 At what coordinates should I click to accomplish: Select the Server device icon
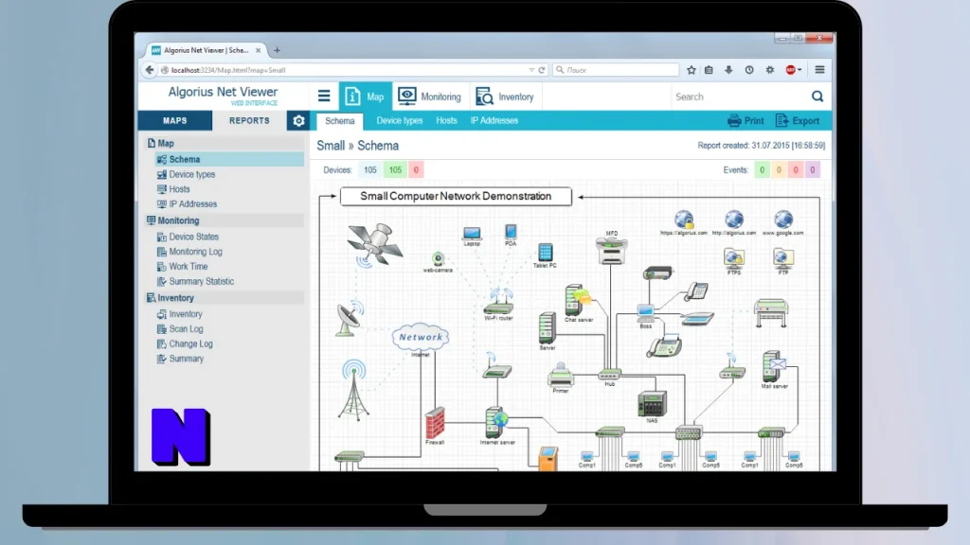[x=547, y=327]
